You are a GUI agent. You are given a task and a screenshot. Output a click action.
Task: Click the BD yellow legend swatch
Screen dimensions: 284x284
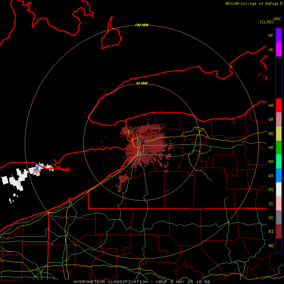point(279,133)
